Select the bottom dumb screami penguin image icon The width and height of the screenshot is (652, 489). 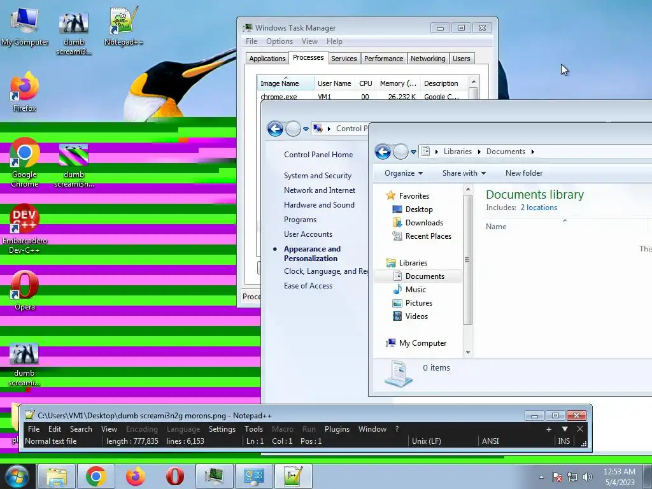(24, 364)
